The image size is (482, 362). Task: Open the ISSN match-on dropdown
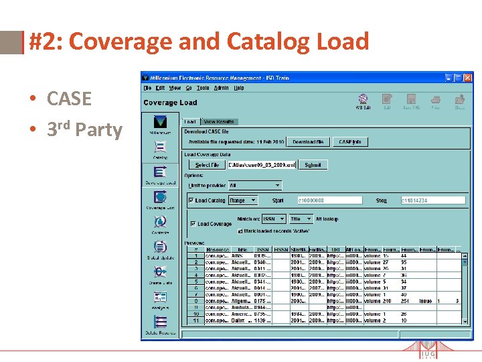point(274,219)
